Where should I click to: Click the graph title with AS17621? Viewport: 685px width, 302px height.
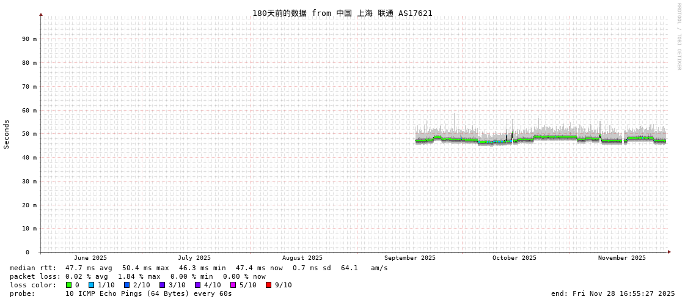point(342,13)
